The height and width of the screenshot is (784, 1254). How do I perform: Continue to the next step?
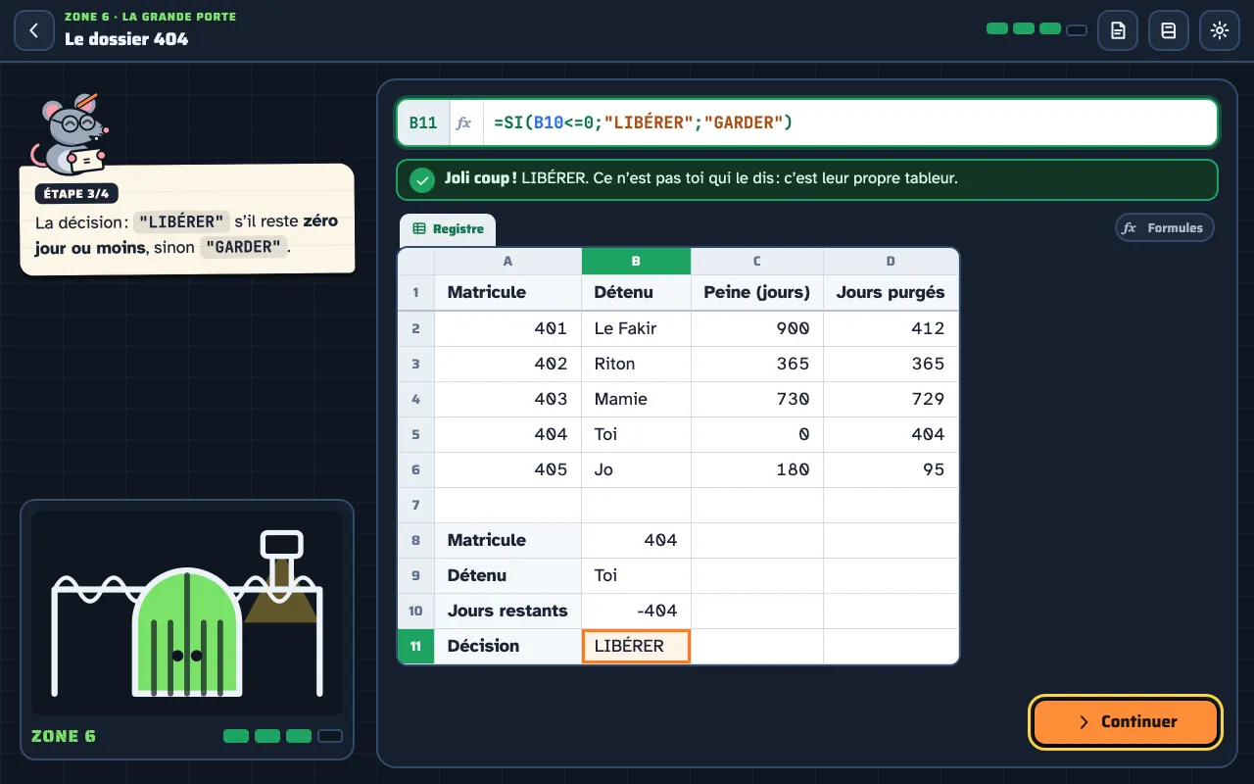1126,722
